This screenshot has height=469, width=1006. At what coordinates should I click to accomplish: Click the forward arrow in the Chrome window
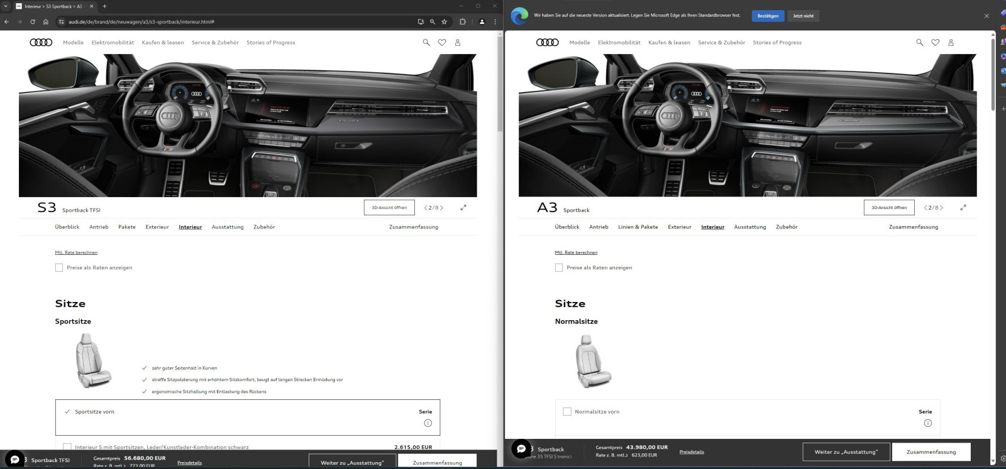19,21
